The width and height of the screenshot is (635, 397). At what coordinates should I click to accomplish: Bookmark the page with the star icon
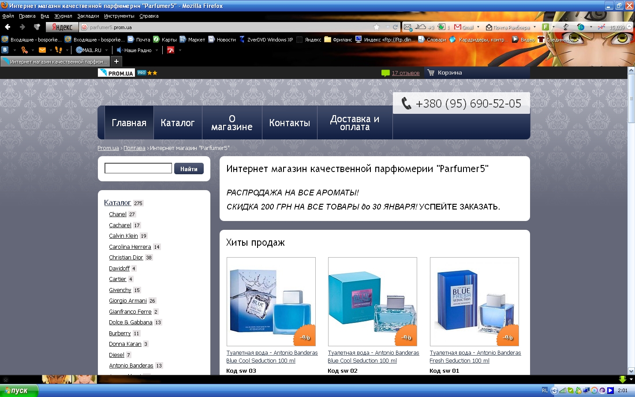pyautogui.click(x=377, y=27)
